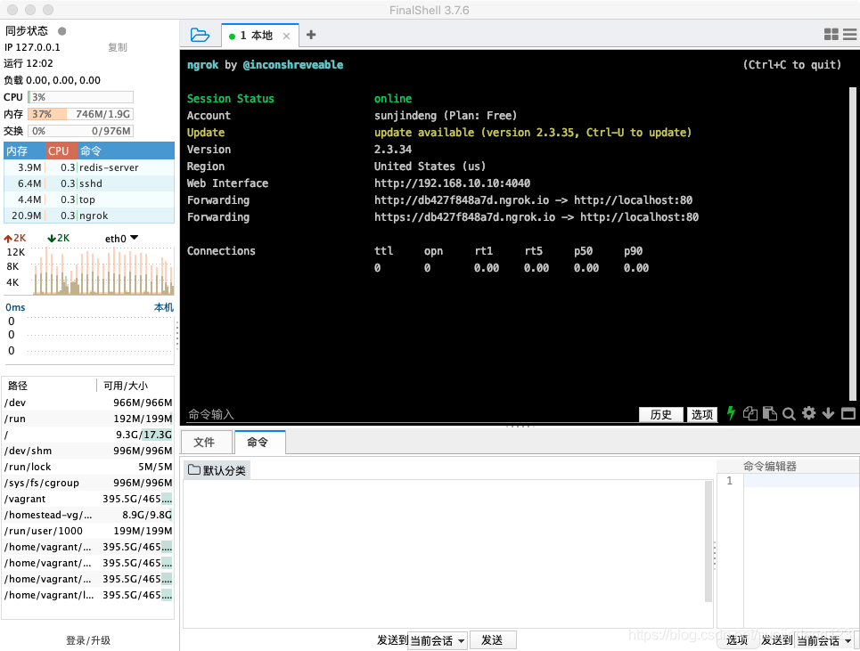
Task: Add a new session tab with plus icon
Action: coord(311,36)
